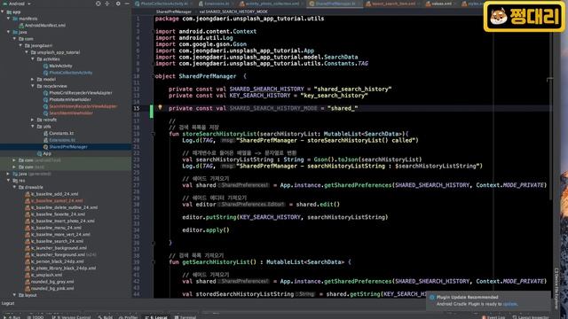568x319 pixels.
Task: Expand the model package
Action: 33,79
